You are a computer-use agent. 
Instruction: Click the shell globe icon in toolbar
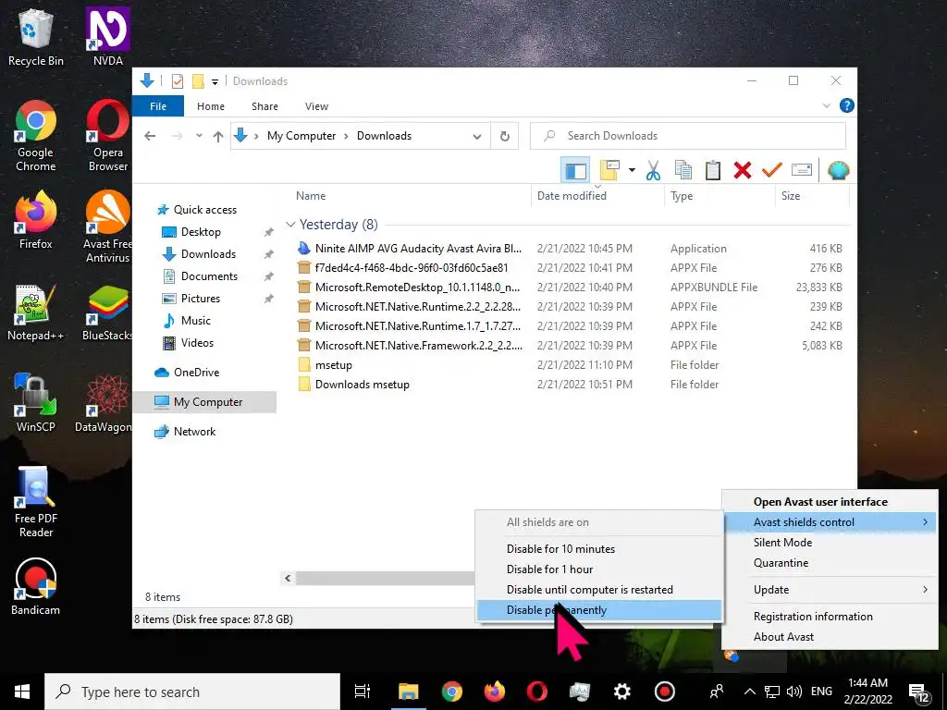838,170
